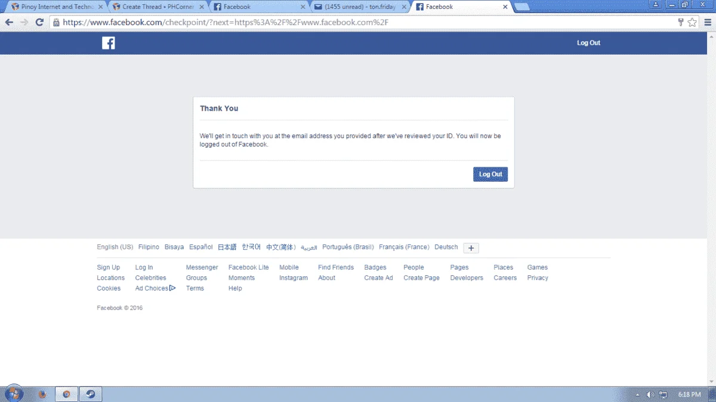Viewport: 716px width, 402px height.
Task: Open the Log In footer link
Action: point(144,267)
